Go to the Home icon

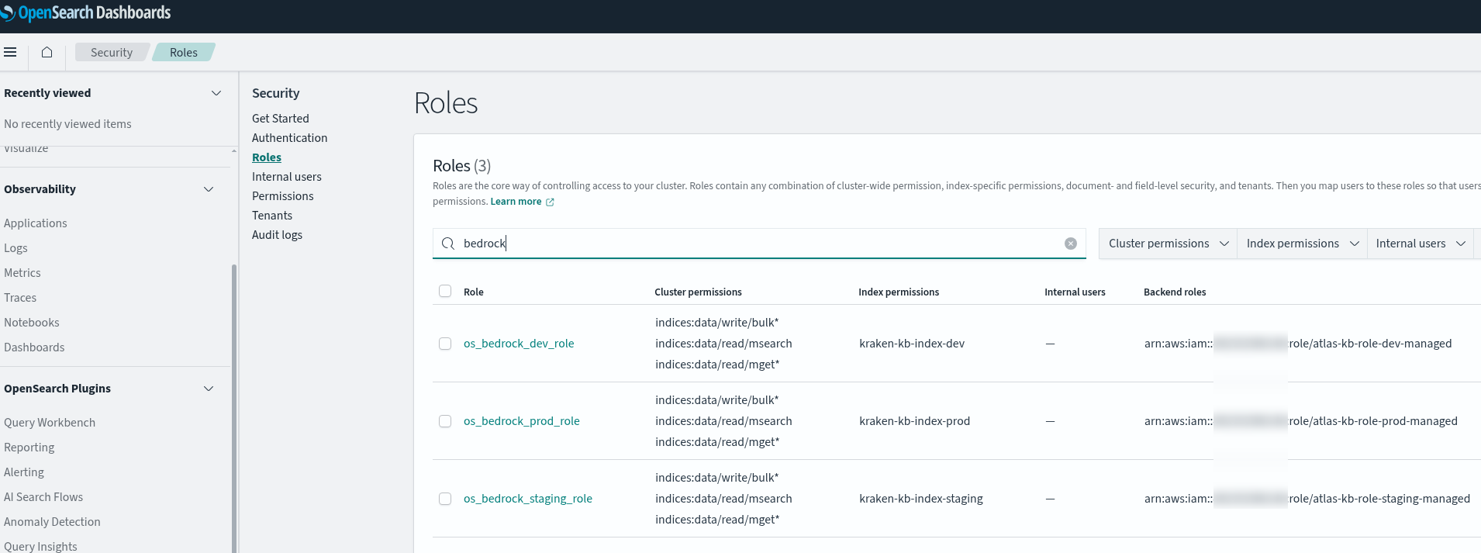(47, 52)
